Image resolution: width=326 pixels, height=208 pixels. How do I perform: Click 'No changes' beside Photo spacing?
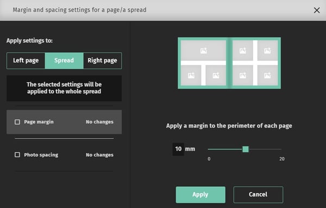[x=99, y=155]
